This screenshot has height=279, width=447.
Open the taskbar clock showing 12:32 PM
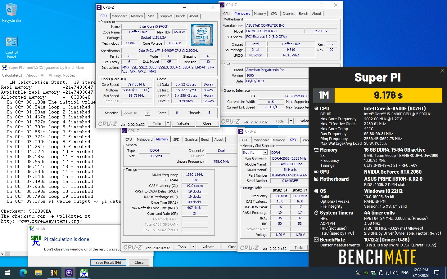[x=421, y=273]
